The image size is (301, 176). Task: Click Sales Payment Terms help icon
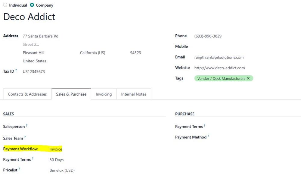click(33, 158)
